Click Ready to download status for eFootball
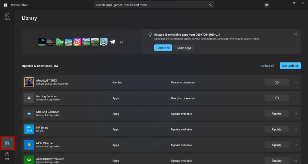308x164 pixels. [183, 82]
